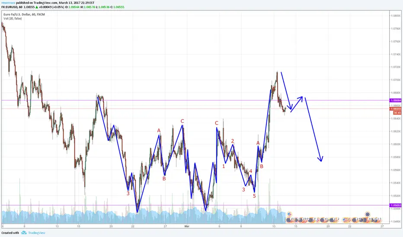Image resolution: width=403 pixels, height=237 pixels.
Task: Click the red 1.05555 current price label
Action: pyautogui.click(x=396, y=109)
